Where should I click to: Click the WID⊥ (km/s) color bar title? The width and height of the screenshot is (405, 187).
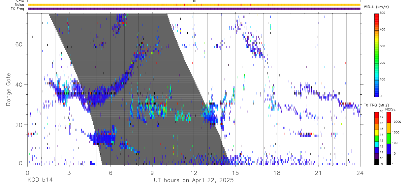click(x=376, y=7)
